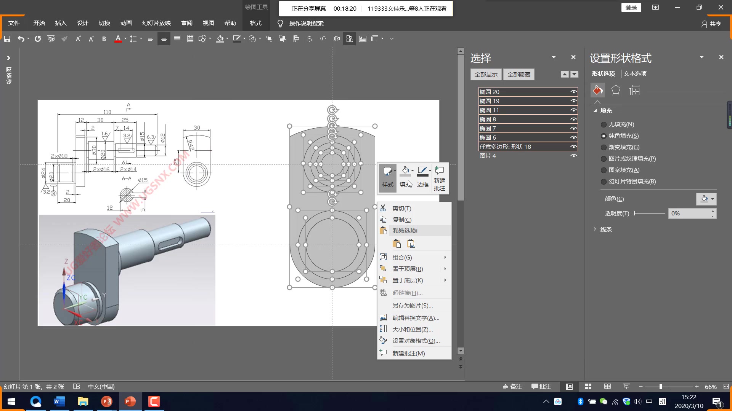
Task: Open the 设计 Design ribbon tab
Action: click(x=82, y=23)
